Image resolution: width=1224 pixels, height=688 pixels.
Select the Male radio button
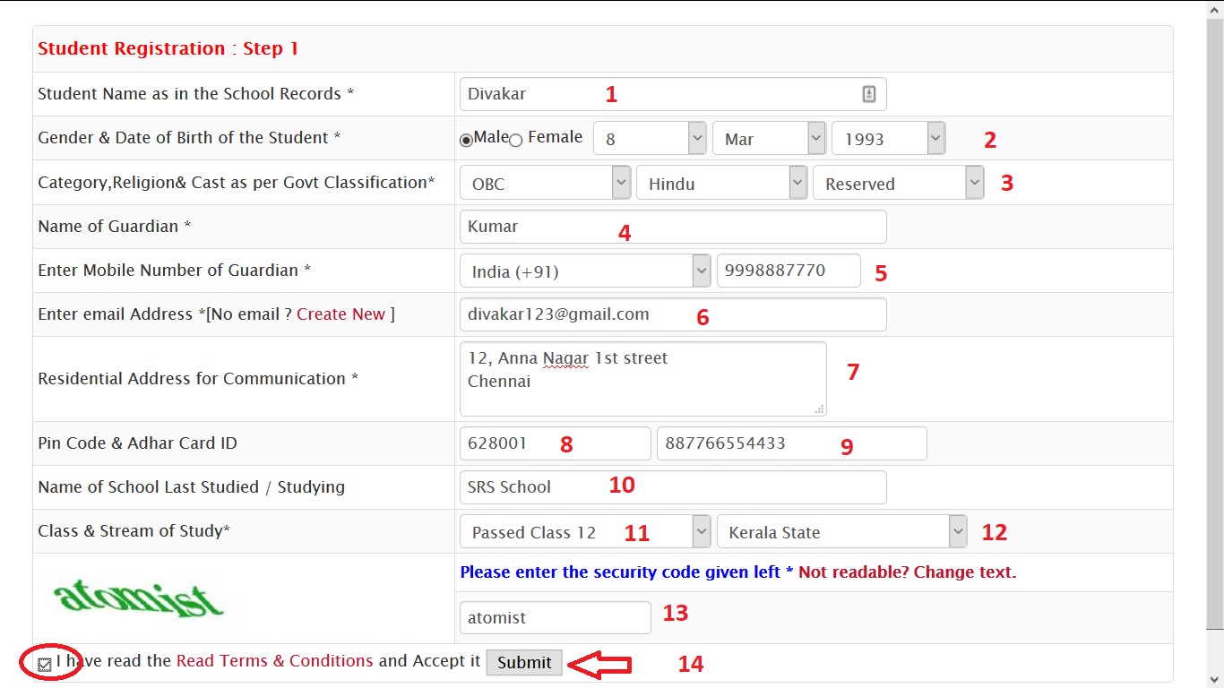[x=466, y=140]
